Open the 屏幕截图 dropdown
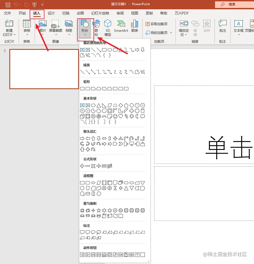The width and height of the screenshot is (254, 264). point(56,28)
